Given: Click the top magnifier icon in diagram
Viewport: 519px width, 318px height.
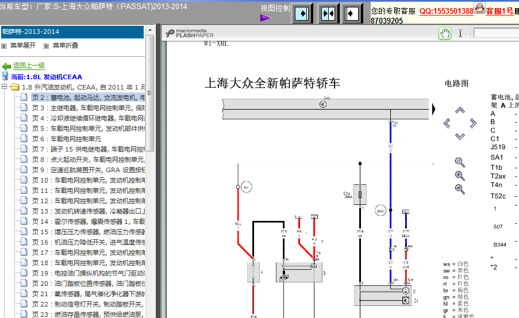Looking at the screenshot, I should (x=460, y=162).
